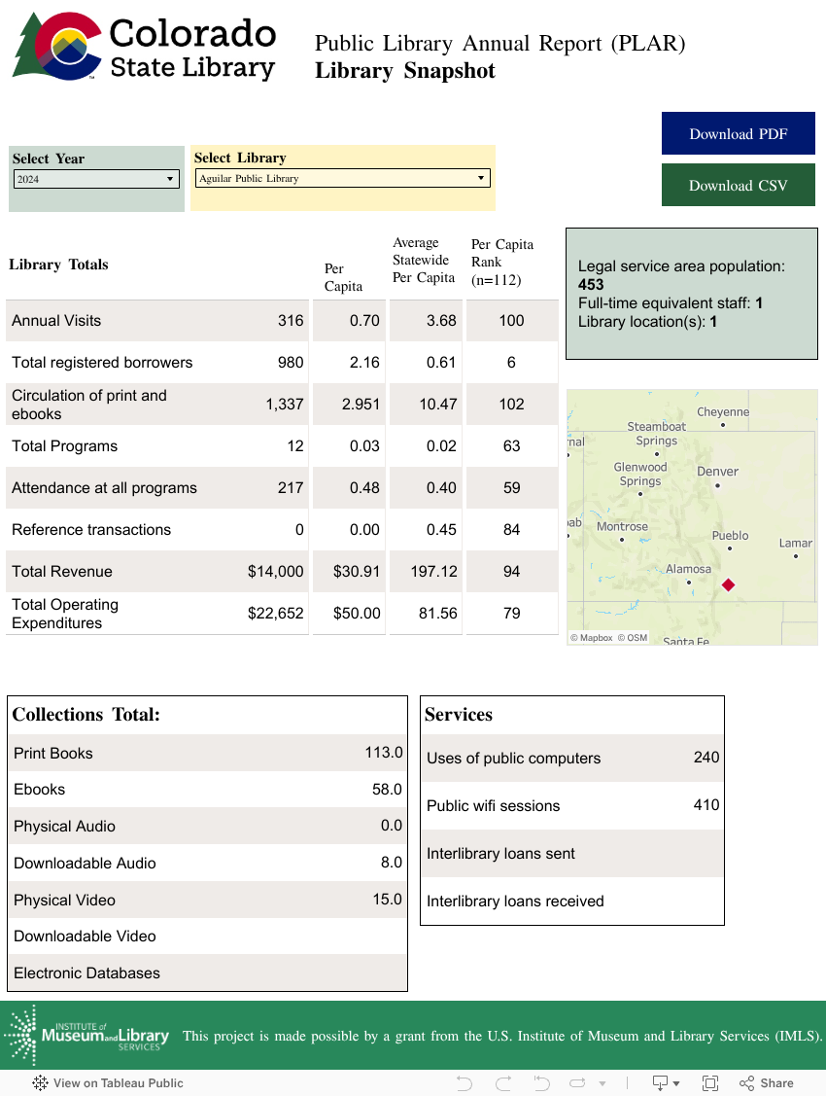Open dropdown arrow next to replay icon
Screen dimensions: 826x1096
pyautogui.click(x=602, y=1083)
